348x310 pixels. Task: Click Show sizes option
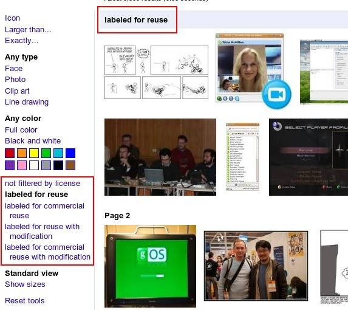tap(25, 284)
